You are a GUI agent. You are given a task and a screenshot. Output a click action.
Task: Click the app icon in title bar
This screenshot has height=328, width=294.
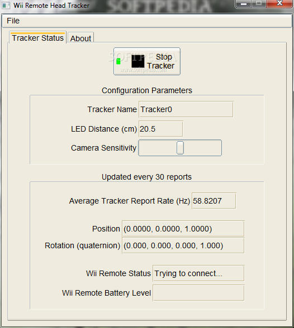click(6, 5)
